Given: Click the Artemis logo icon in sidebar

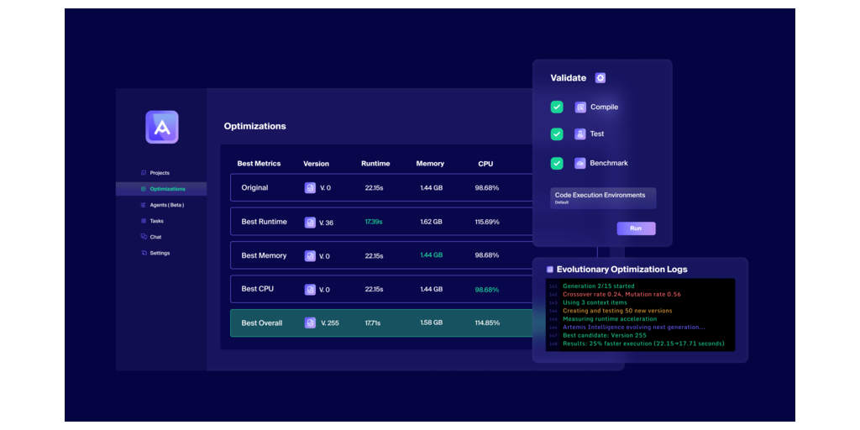Looking at the screenshot, I should [161, 127].
